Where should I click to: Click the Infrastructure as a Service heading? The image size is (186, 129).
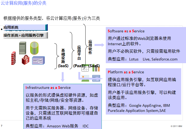(48, 88)
